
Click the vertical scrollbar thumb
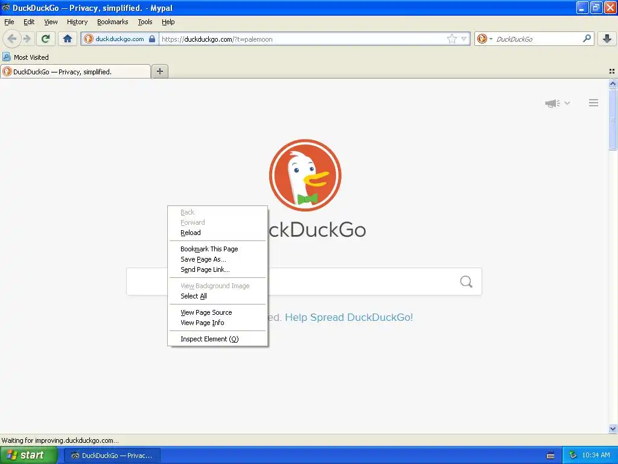[x=613, y=119]
